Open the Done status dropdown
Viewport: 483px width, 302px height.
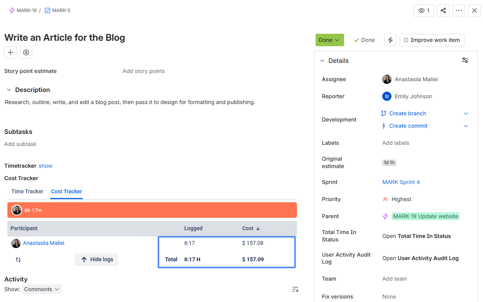pos(330,40)
